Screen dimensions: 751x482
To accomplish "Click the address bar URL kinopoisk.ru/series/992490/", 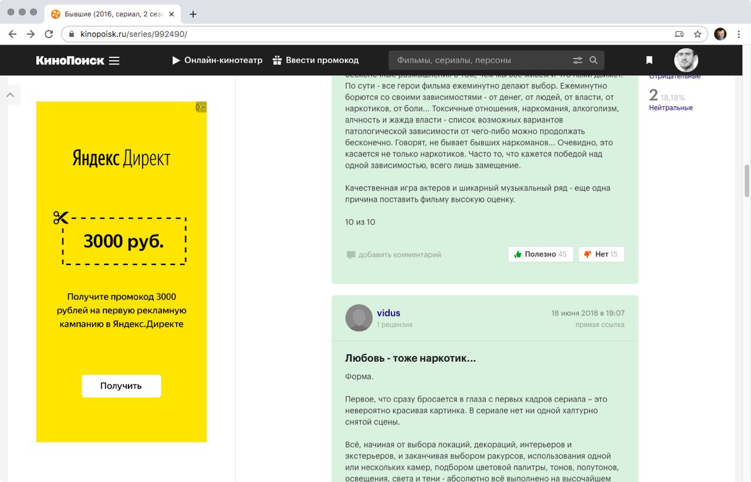I will pos(134,34).
